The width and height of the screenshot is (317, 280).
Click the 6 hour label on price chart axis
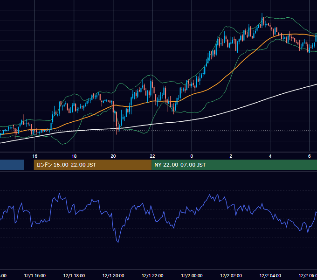310,156
